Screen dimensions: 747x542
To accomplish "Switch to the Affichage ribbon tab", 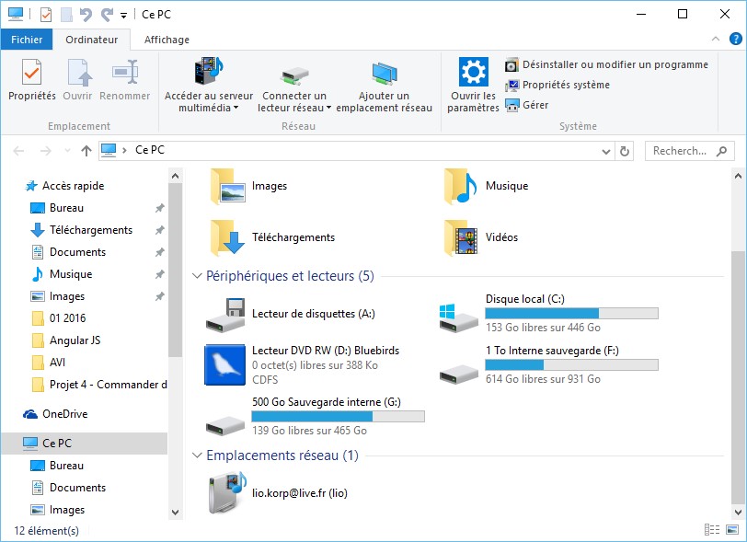I will point(168,40).
